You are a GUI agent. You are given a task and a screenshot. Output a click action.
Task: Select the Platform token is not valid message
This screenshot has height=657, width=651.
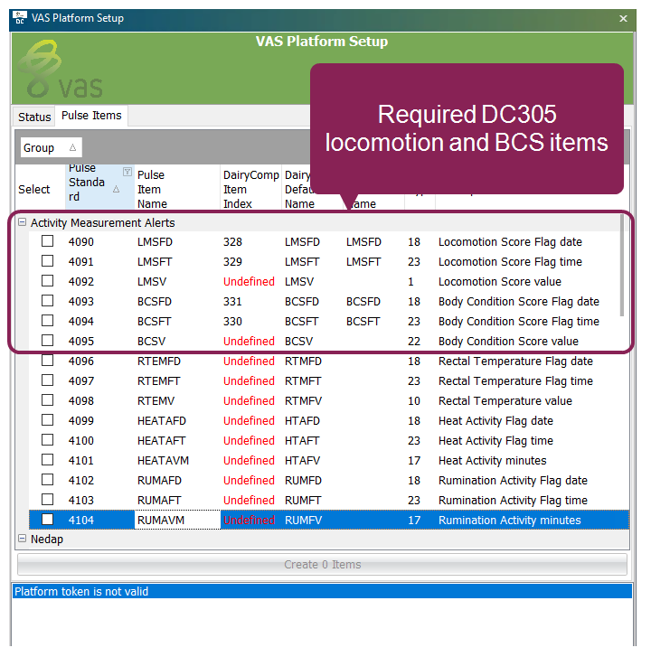pyautogui.click(x=81, y=591)
